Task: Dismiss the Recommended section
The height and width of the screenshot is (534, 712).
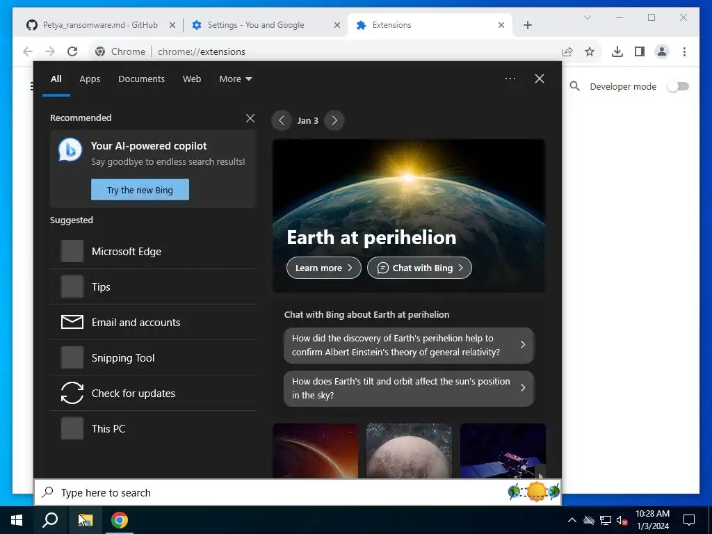Action: point(250,118)
